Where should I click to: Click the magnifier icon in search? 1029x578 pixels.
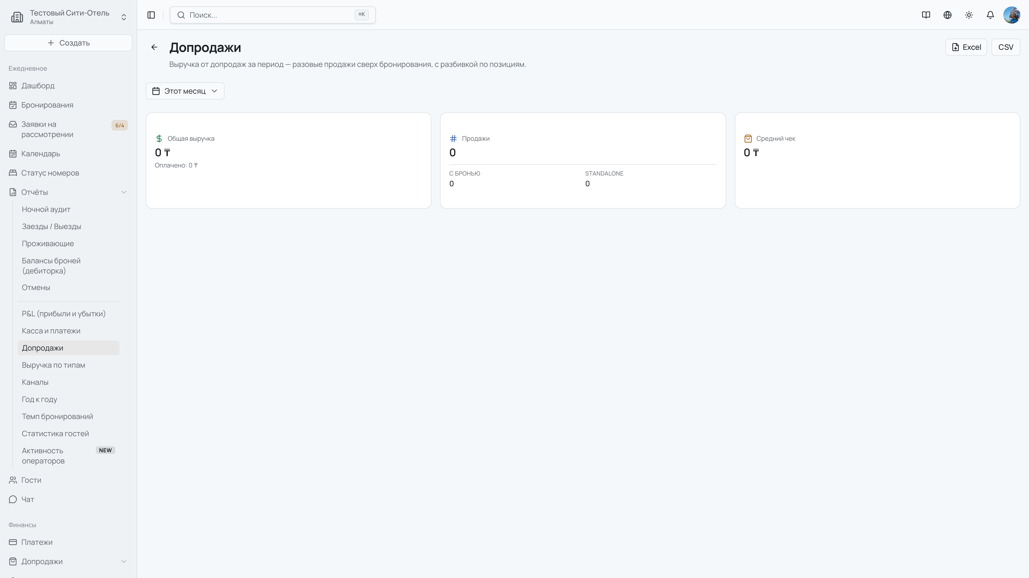click(x=181, y=15)
